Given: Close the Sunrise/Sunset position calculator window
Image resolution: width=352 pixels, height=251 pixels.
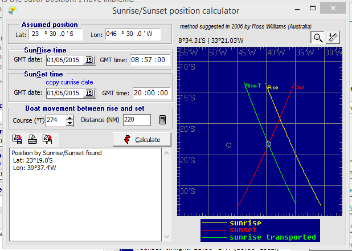Looking at the screenshot, I should 333,9.
